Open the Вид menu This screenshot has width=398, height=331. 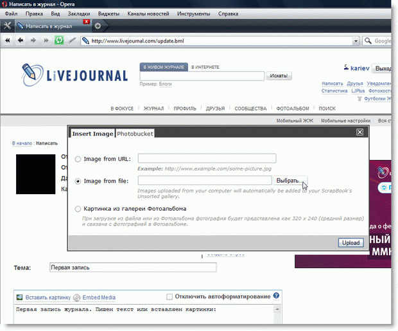click(55, 13)
